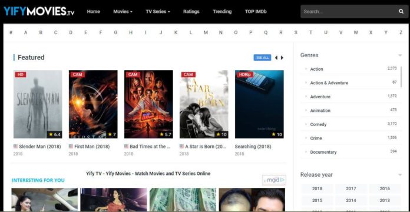Click the star rating on First Man
Image resolution: width=410 pixels, height=212 pixels.
112,134
